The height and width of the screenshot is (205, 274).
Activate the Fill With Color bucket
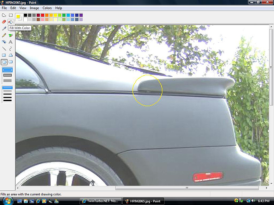pyautogui.click(x=11, y=22)
